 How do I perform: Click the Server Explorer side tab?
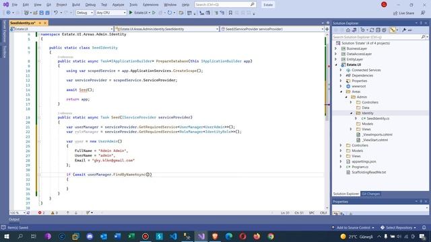(x=5, y=31)
